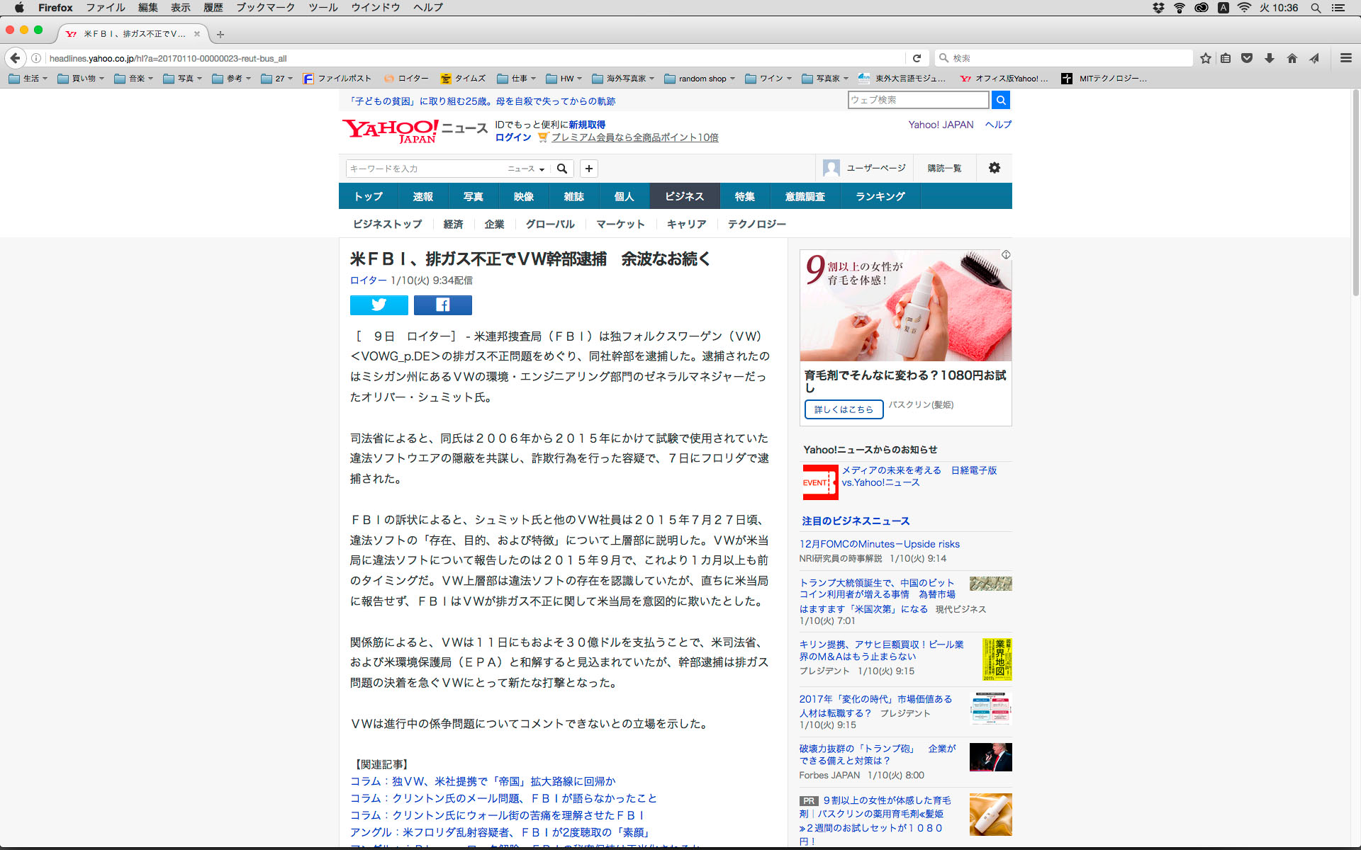Click Firefox back arrow button
Image resolution: width=1361 pixels, height=850 pixels.
click(x=16, y=58)
